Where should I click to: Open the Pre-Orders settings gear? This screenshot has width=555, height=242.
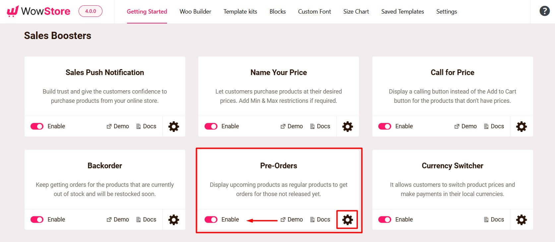coord(347,219)
